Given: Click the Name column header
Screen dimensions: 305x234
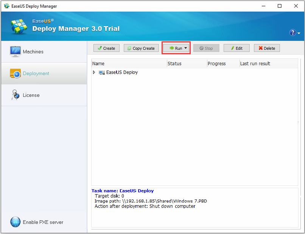Looking at the screenshot, I should [129, 64].
